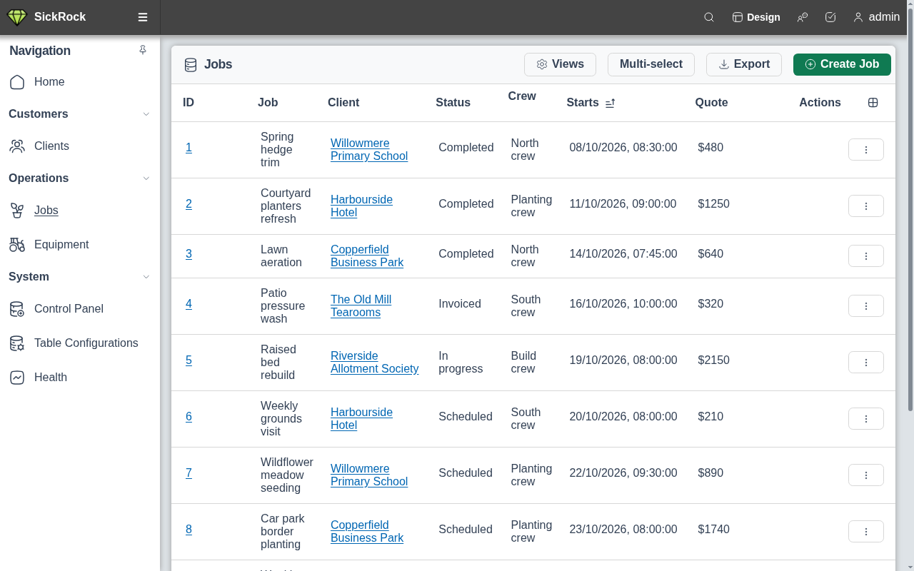Open Table Configurations in navigation
This screenshot has width=914, height=571.
tap(80, 343)
